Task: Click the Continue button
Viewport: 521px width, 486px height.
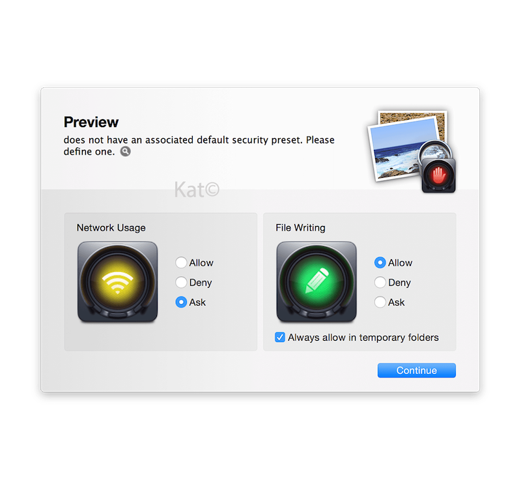Action: click(x=417, y=370)
